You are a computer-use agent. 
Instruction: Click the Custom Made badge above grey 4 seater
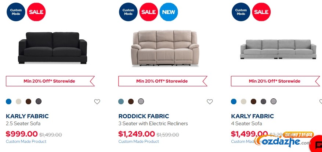click(241, 12)
